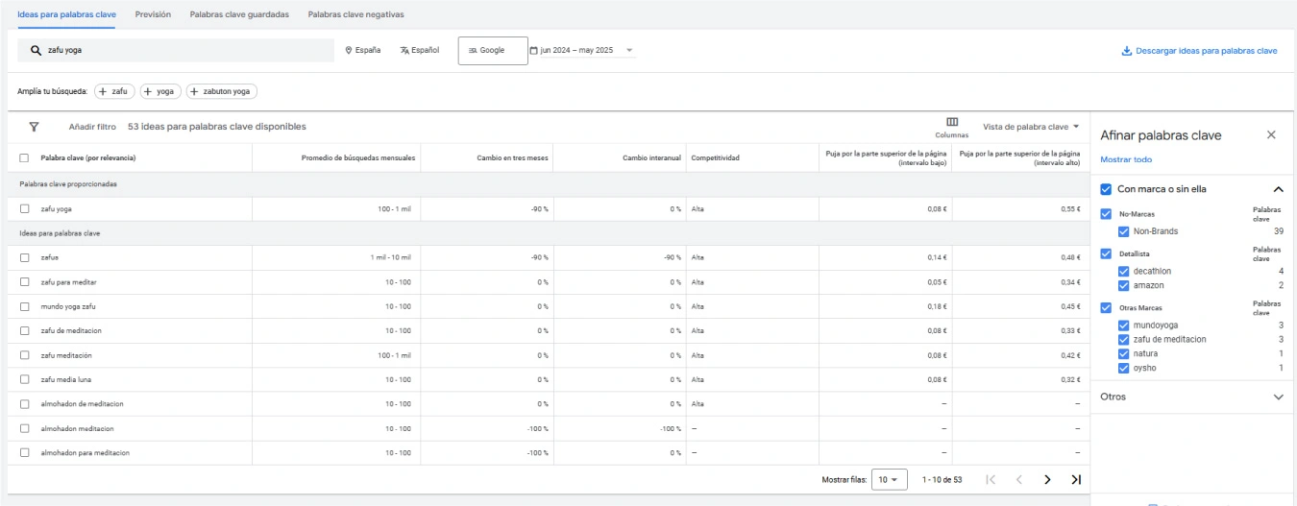Download keyword ideas file
Image resolution: width=1297 pixels, height=506 pixels.
pyautogui.click(x=1199, y=51)
